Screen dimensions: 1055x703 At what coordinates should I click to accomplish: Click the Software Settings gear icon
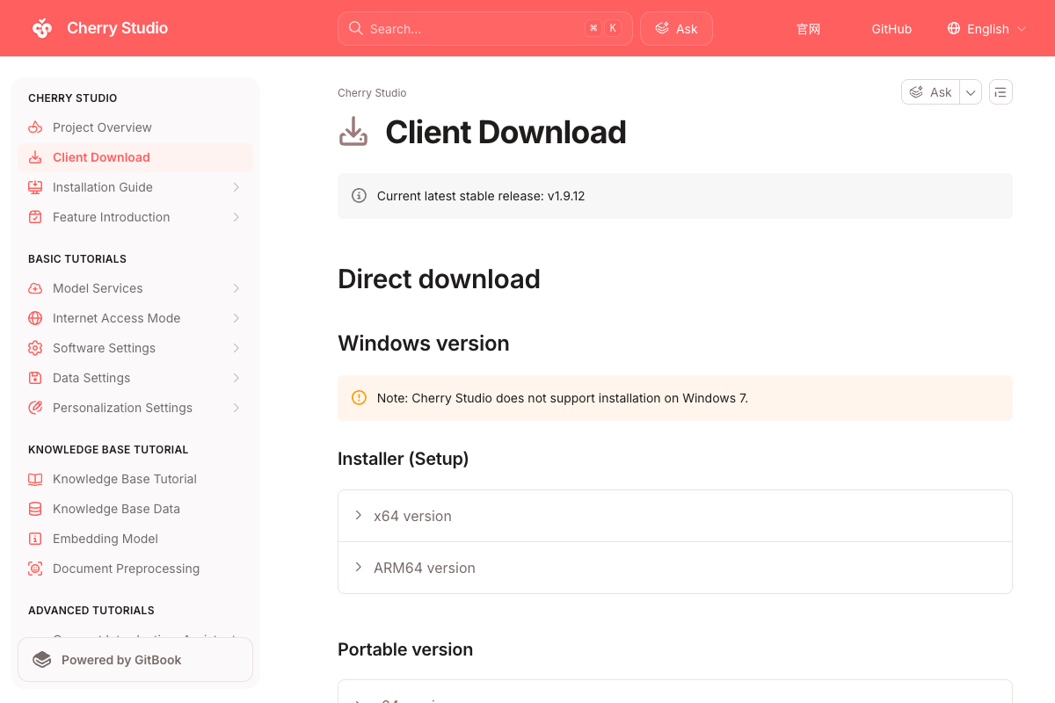tap(35, 348)
